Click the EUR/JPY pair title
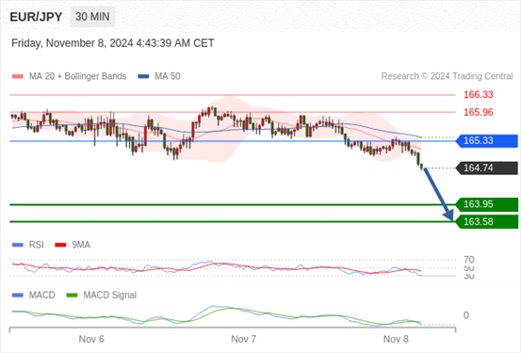This screenshot has width=521, height=353. point(36,17)
